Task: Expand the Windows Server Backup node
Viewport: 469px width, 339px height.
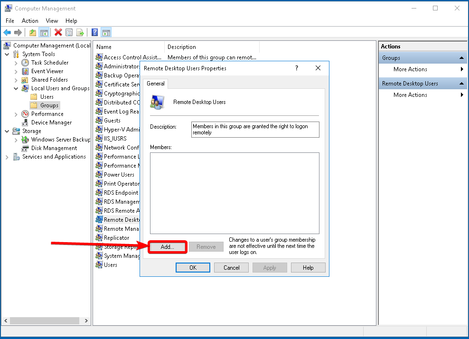Action: (16, 140)
